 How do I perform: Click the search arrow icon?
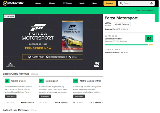coord(151,3)
